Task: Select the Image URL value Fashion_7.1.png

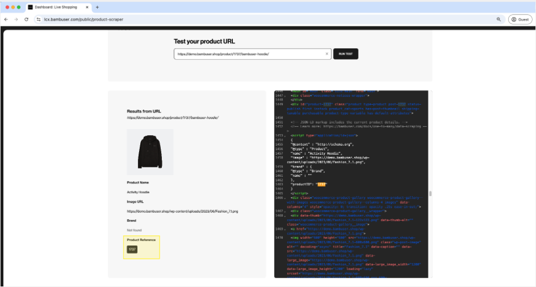Action: point(182,212)
